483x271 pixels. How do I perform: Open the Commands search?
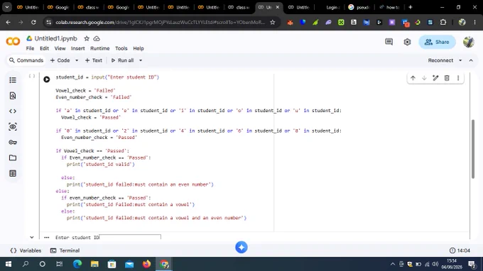click(x=26, y=60)
